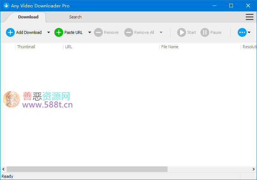Expand the Add Download dropdown arrow
Viewport: 257px width, 180px height.
(x=48, y=32)
